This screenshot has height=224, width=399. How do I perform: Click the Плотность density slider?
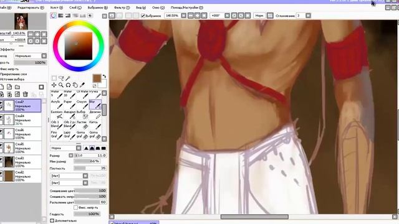[x=90, y=168]
